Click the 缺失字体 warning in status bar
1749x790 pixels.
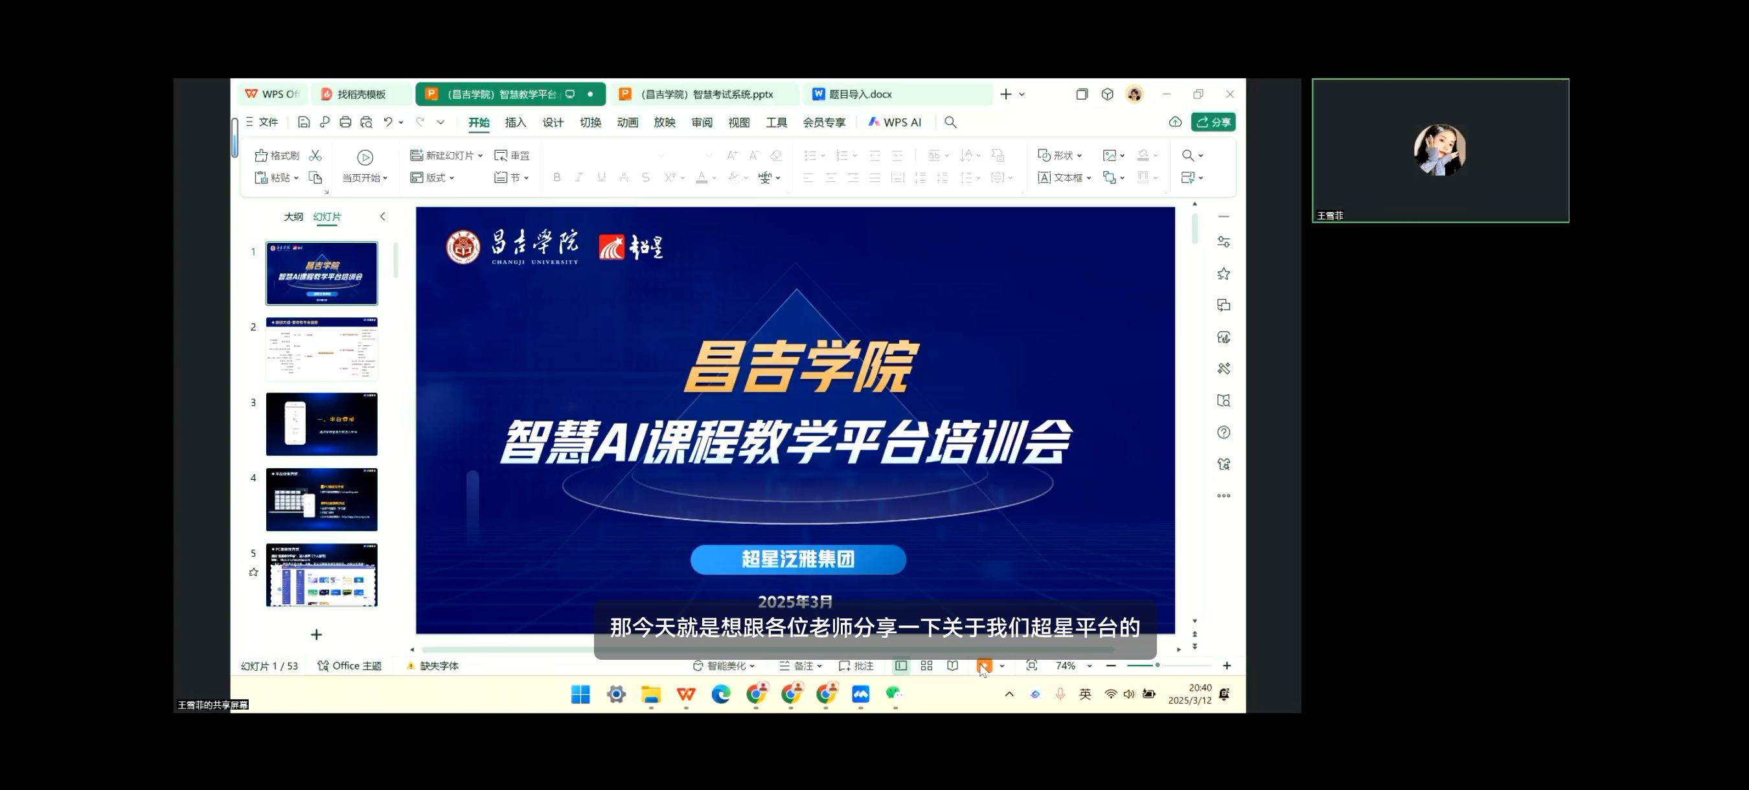[x=433, y=666]
